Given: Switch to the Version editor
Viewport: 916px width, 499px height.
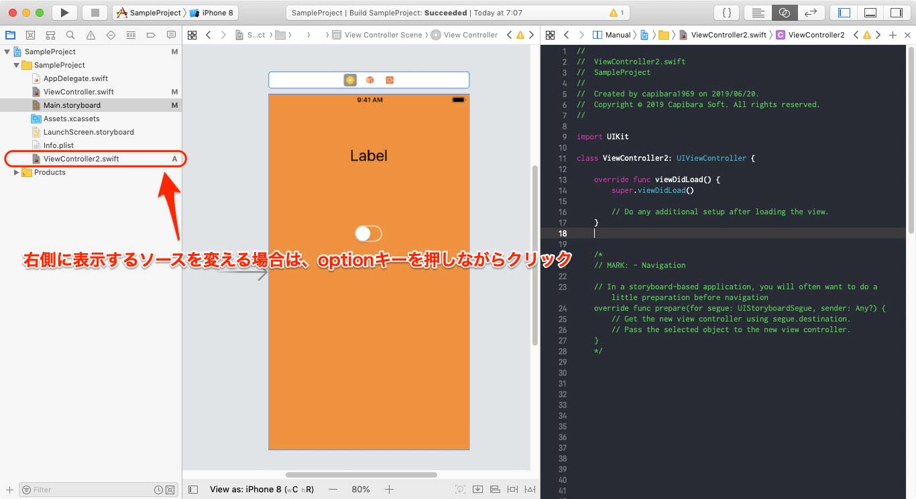Looking at the screenshot, I should [x=810, y=12].
